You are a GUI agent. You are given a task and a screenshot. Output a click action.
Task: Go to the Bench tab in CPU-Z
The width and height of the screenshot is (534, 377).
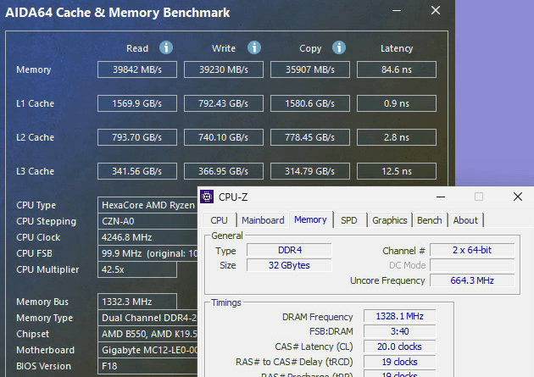click(x=430, y=220)
